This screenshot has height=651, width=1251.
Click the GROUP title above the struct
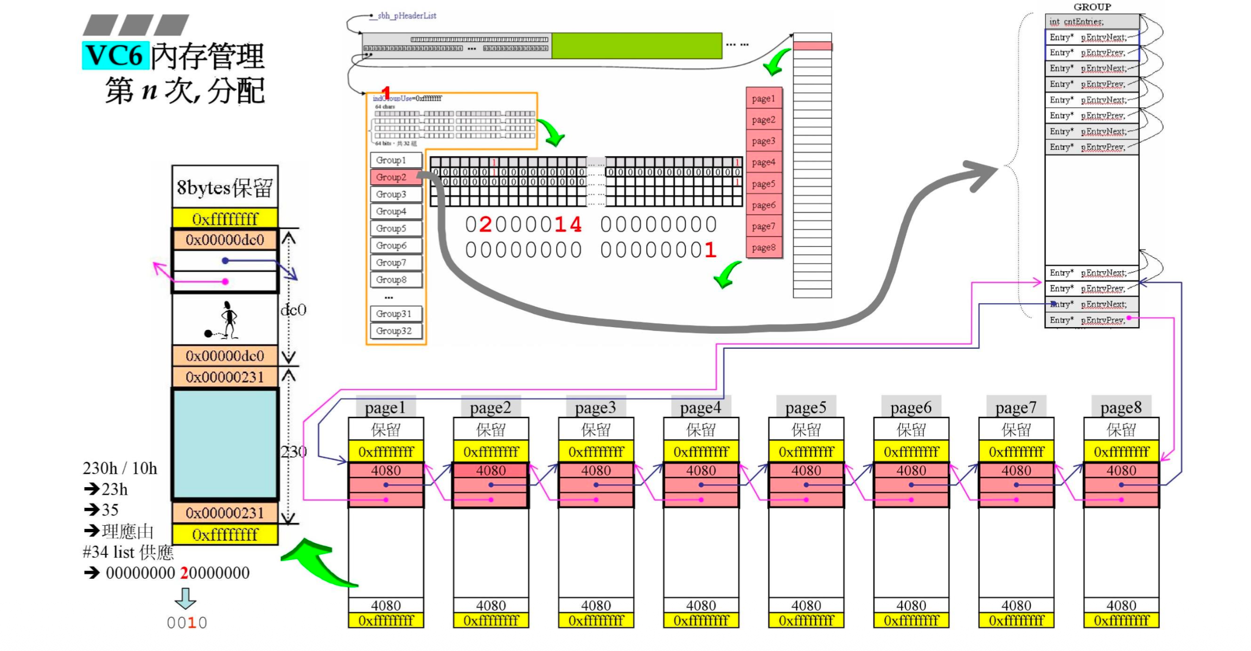pyautogui.click(x=1092, y=7)
